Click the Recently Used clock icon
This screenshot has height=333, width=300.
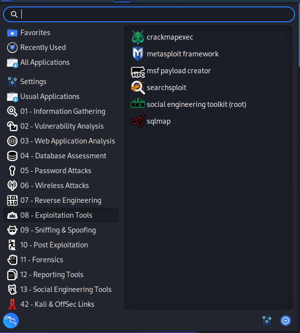pos(12,48)
